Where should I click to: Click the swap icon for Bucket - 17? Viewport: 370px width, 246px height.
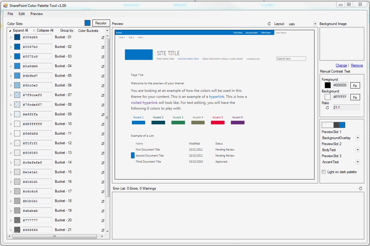point(103,192)
